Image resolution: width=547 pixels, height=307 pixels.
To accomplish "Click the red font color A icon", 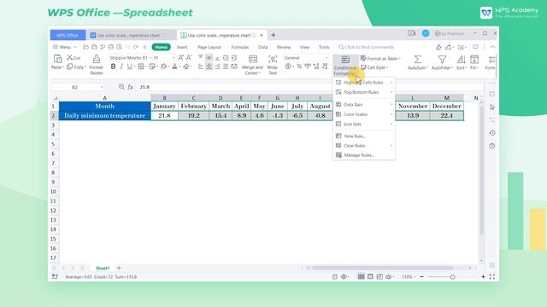I will click(x=174, y=67).
